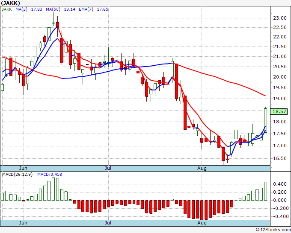This screenshot has height=233, width=291.
Task: Click the (JAKK) chart title
Action: click(10, 3)
